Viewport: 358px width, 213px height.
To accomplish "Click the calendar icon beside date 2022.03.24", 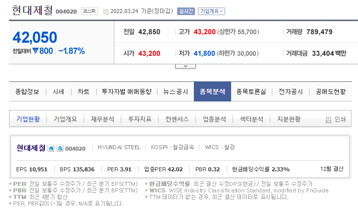I will [106, 12].
